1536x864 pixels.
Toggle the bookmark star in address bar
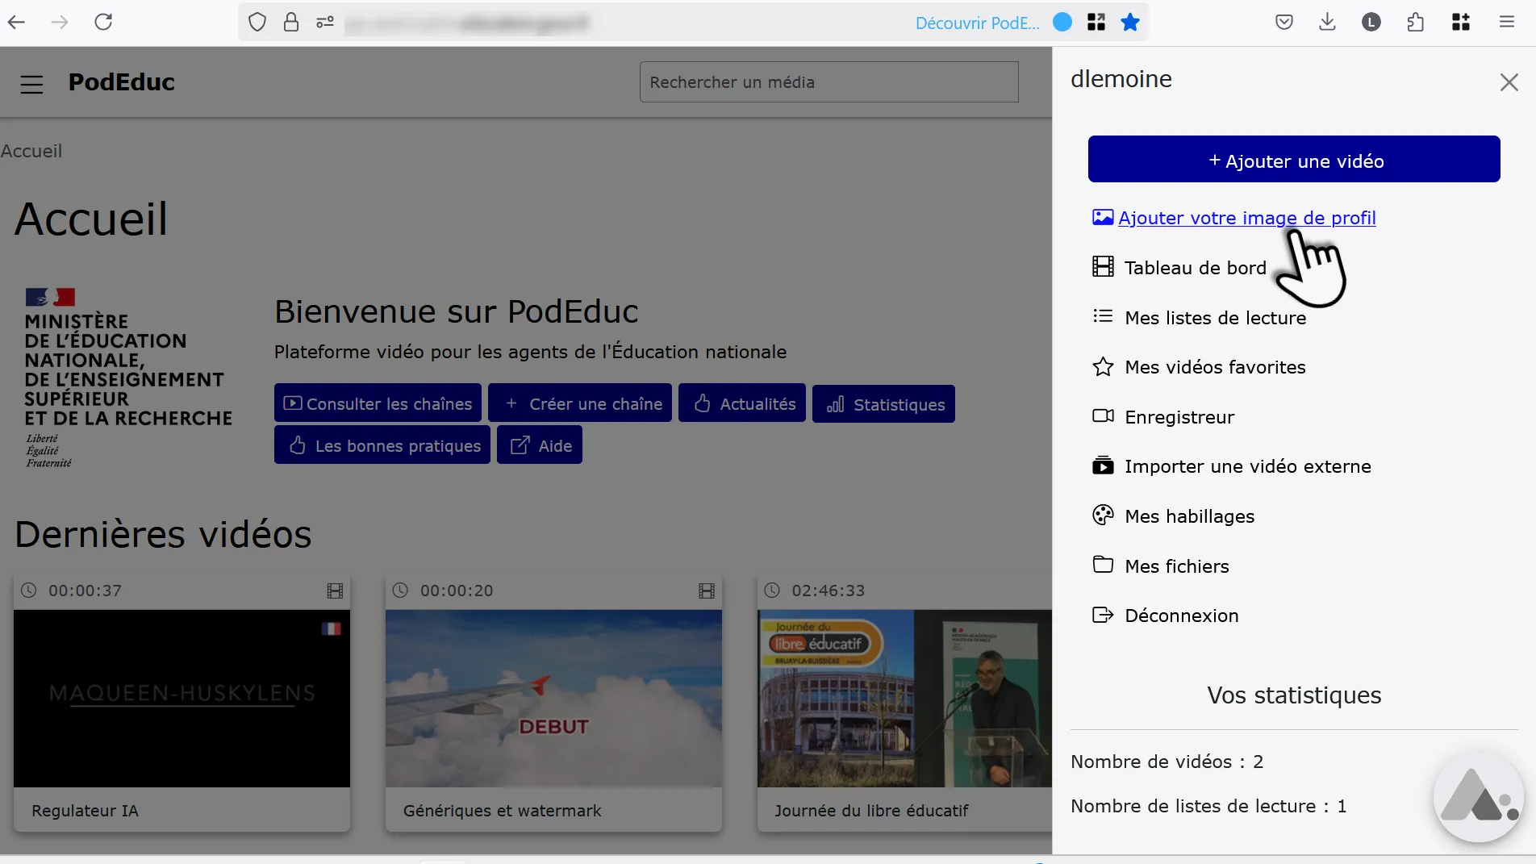[x=1130, y=22]
